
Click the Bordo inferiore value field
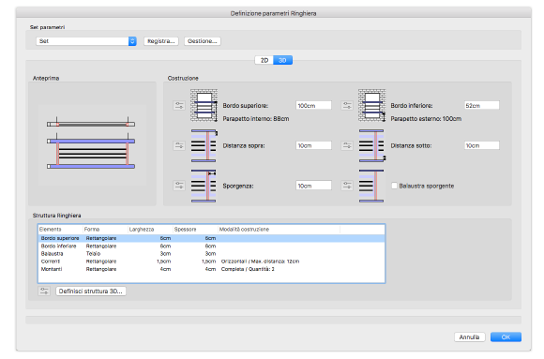[482, 105]
